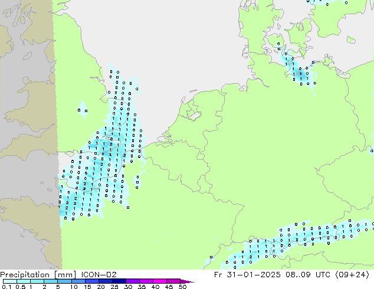374x289 pixels.
Task: Pick the 15–20 mm legend swatch
Action: click(91, 281)
